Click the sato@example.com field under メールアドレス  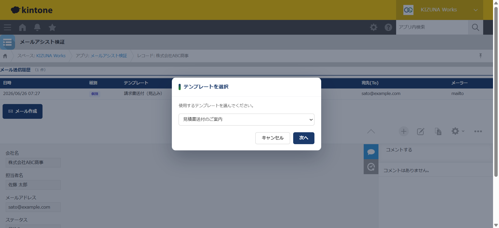pyautogui.click(x=33, y=207)
